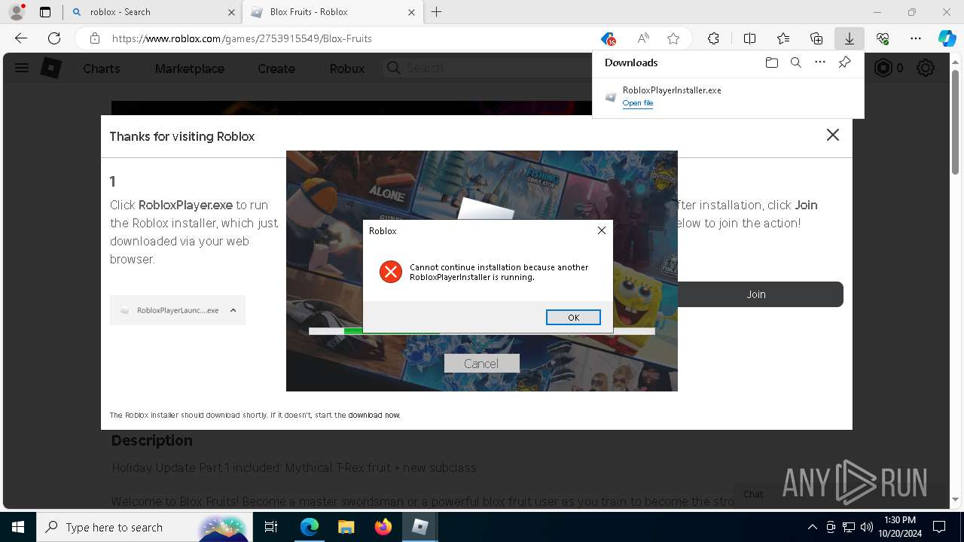Open File Explorer from the taskbar
The height and width of the screenshot is (542, 964).
click(346, 527)
